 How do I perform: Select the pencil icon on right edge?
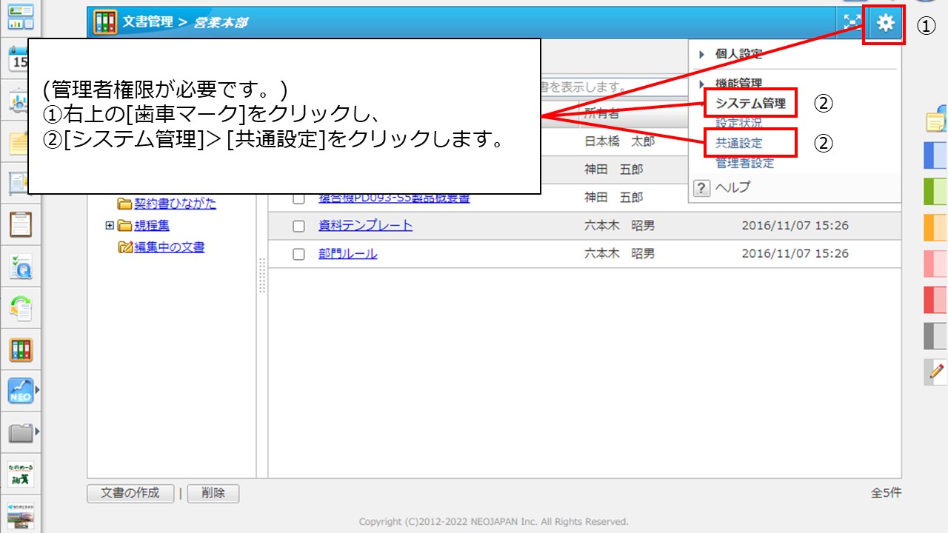pyautogui.click(x=937, y=371)
